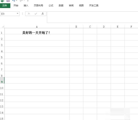This screenshot has height=120, width=138.
Task: Click the Save icon in quick access toolbar
Action: [x=8, y=1]
